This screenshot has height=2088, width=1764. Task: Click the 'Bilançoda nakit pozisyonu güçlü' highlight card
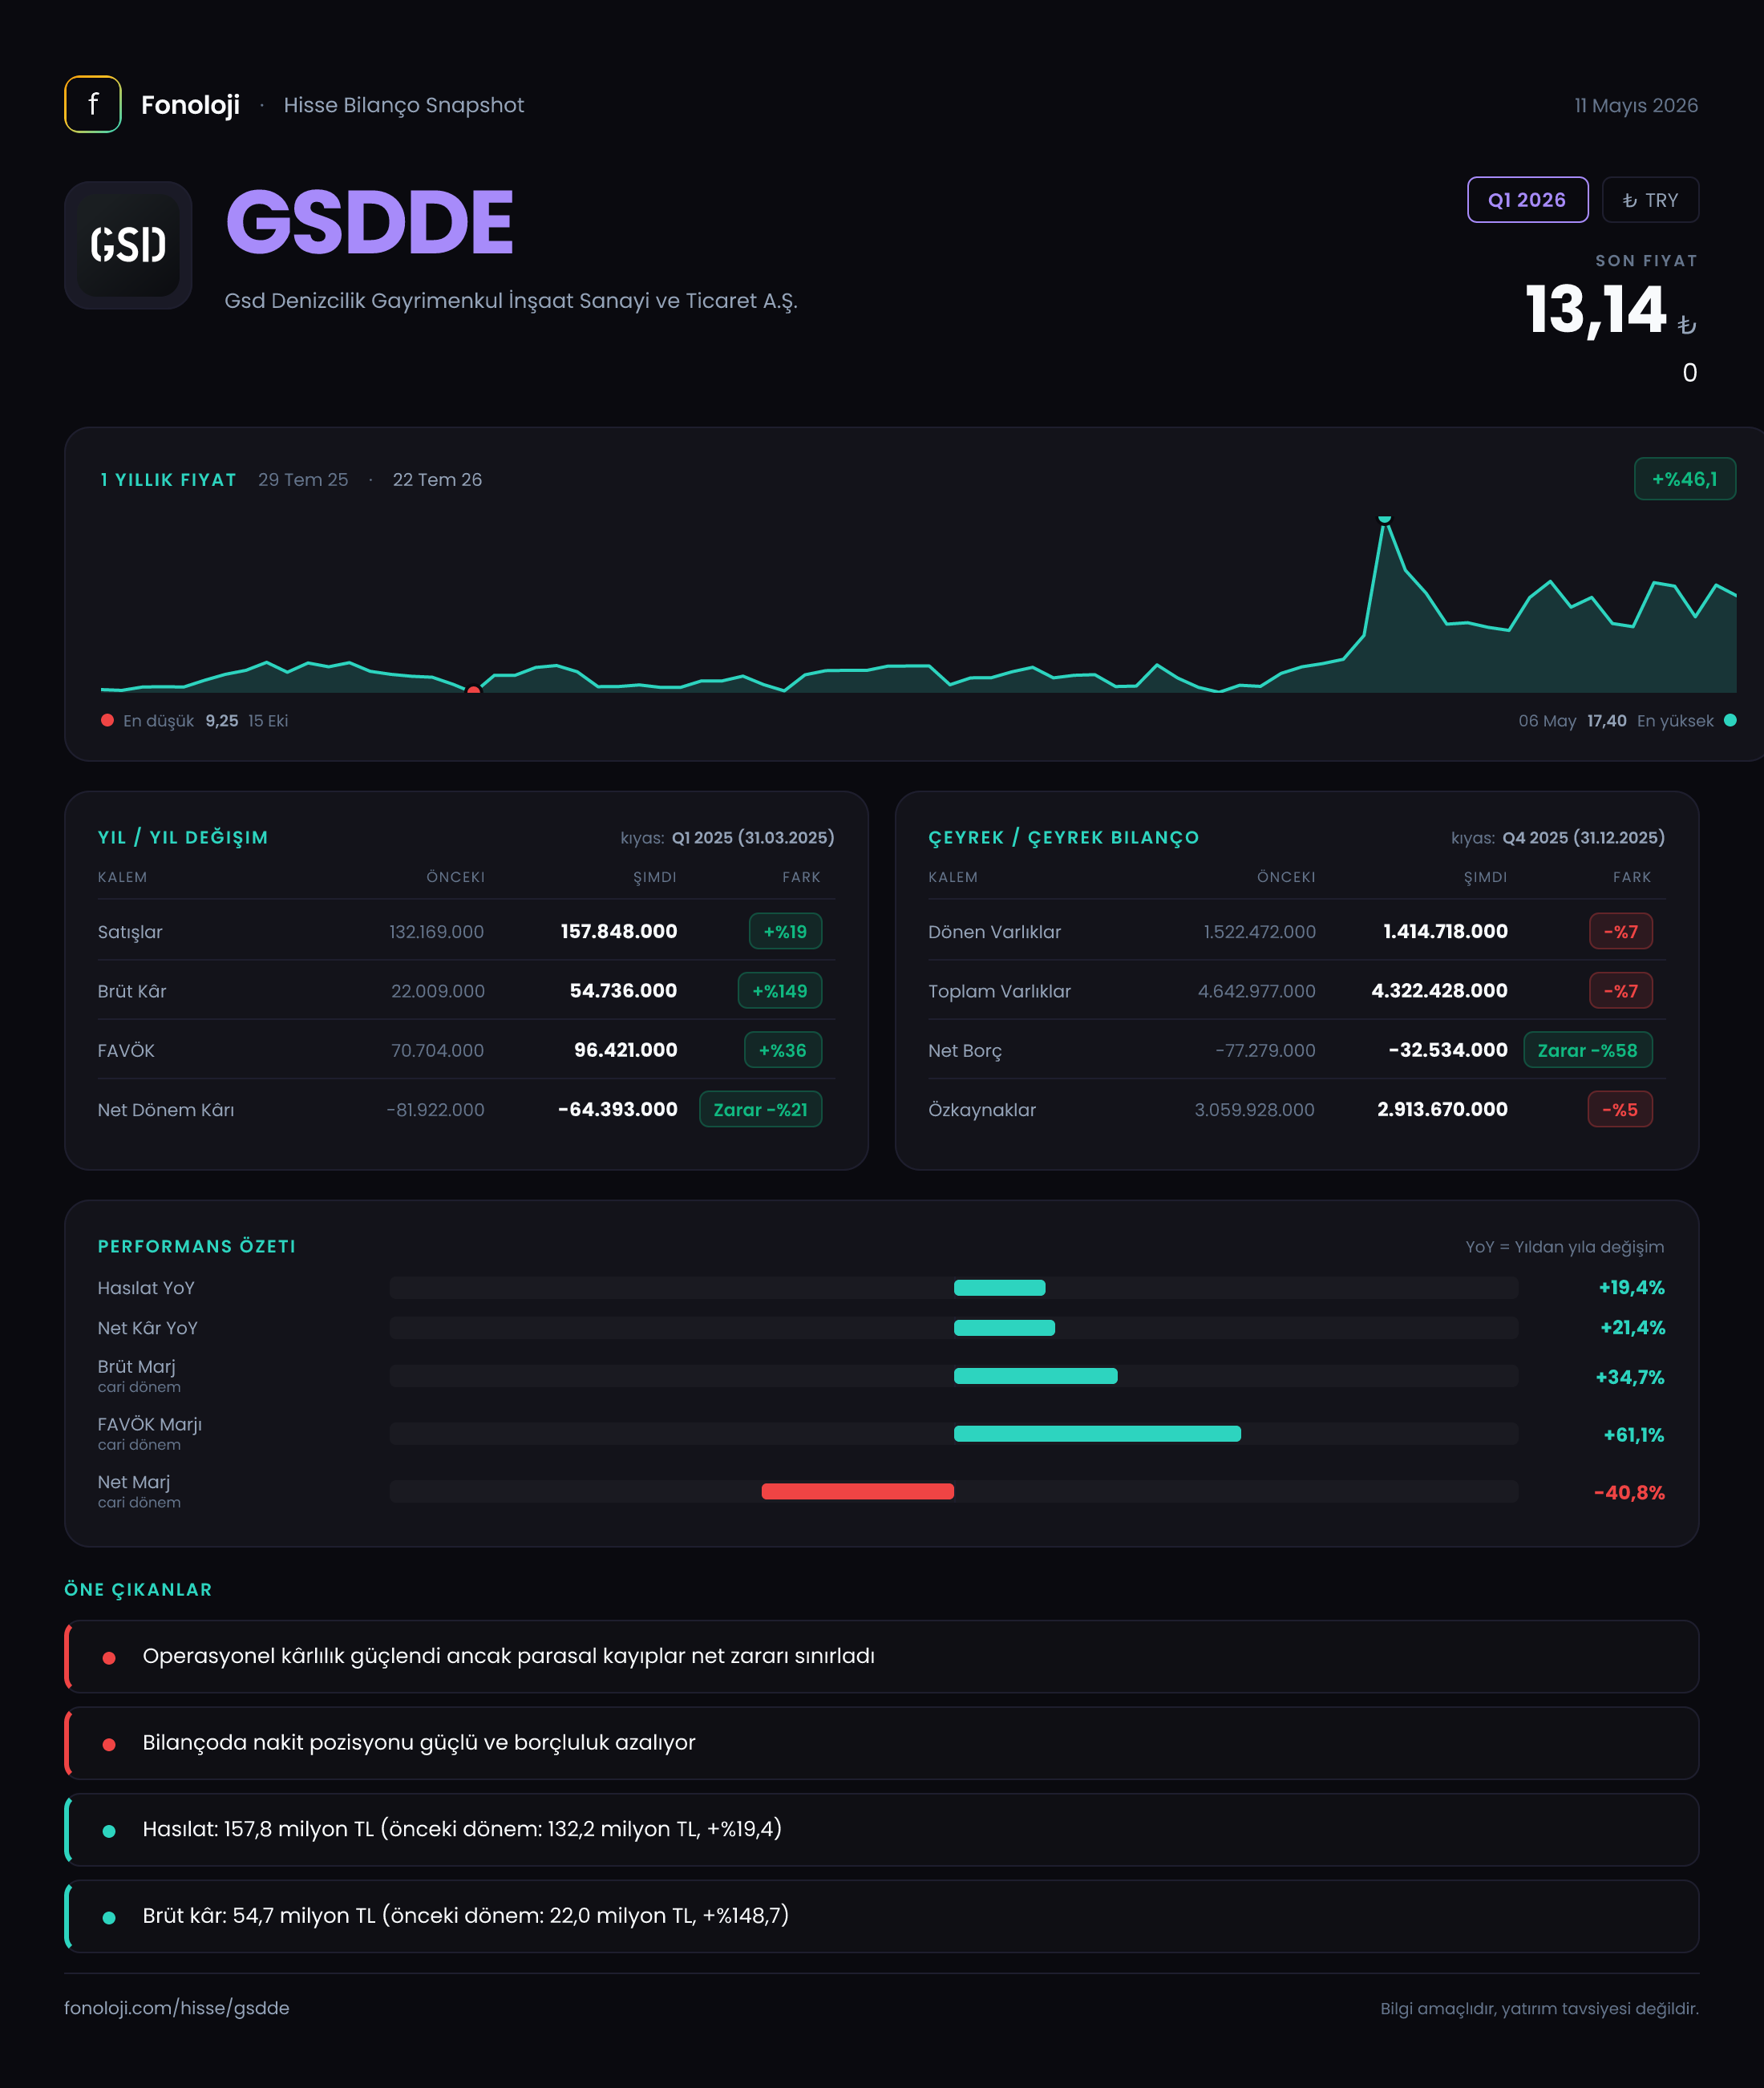(882, 1743)
